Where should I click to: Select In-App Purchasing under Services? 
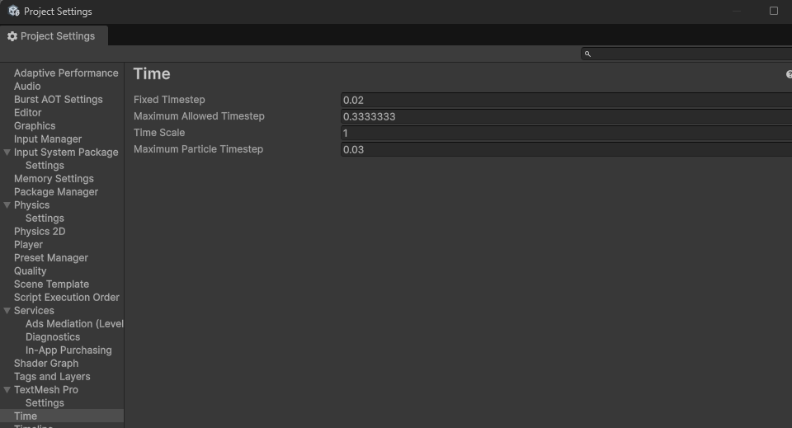pyautogui.click(x=68, y=350)
